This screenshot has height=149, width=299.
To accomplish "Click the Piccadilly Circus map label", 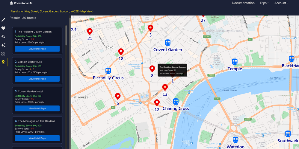I will [108, 78].
